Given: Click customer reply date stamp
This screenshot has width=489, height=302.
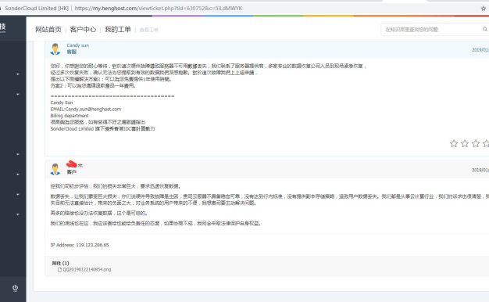Looking at the screenshot, I should point(480,170).
